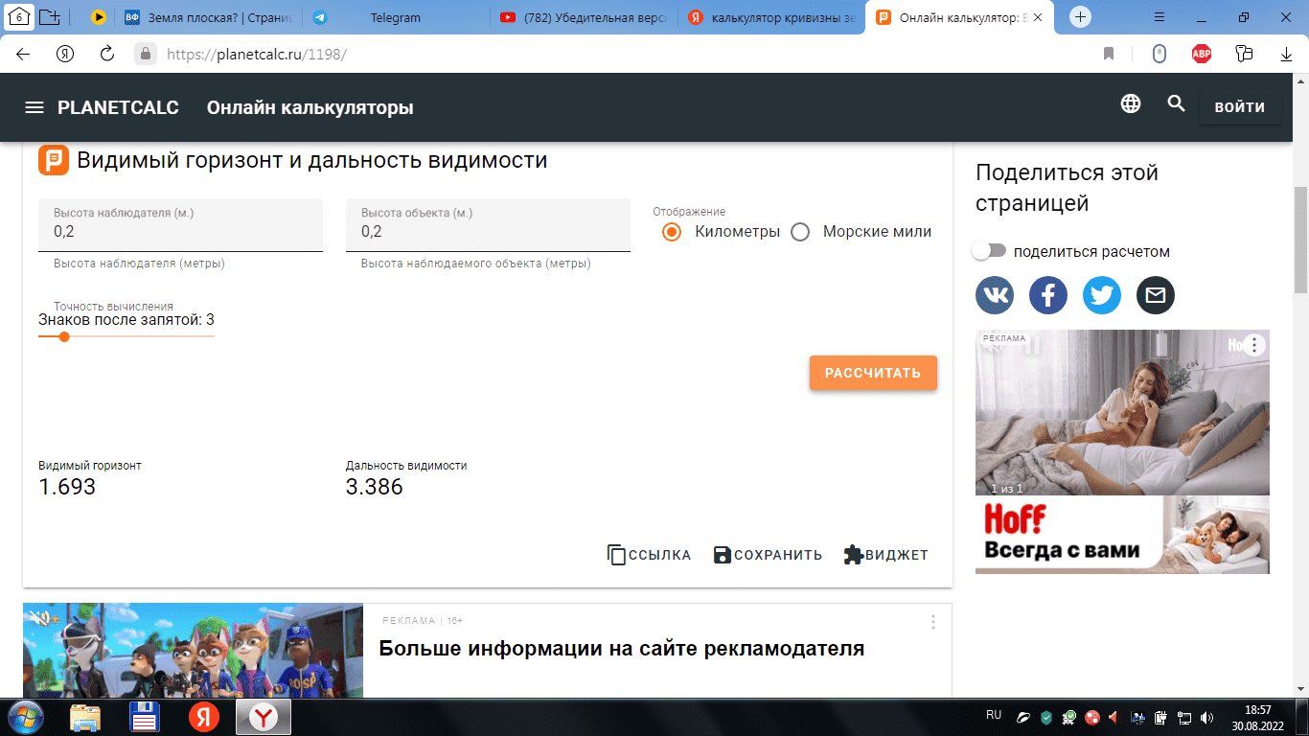Open the language globe selector

(x=1131, y=104)
